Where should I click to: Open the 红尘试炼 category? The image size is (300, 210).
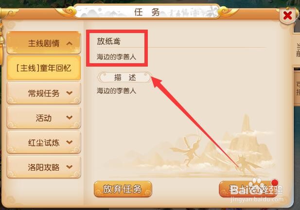tap(44, 142)
